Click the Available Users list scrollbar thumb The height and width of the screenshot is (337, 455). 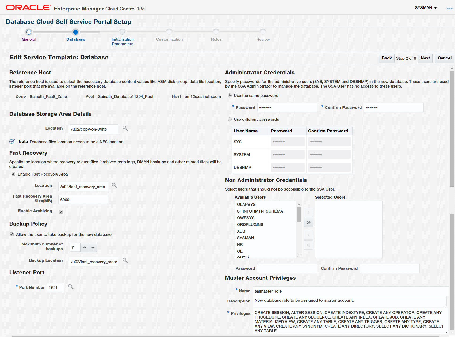pyautogui.click(x=299, y=214)
